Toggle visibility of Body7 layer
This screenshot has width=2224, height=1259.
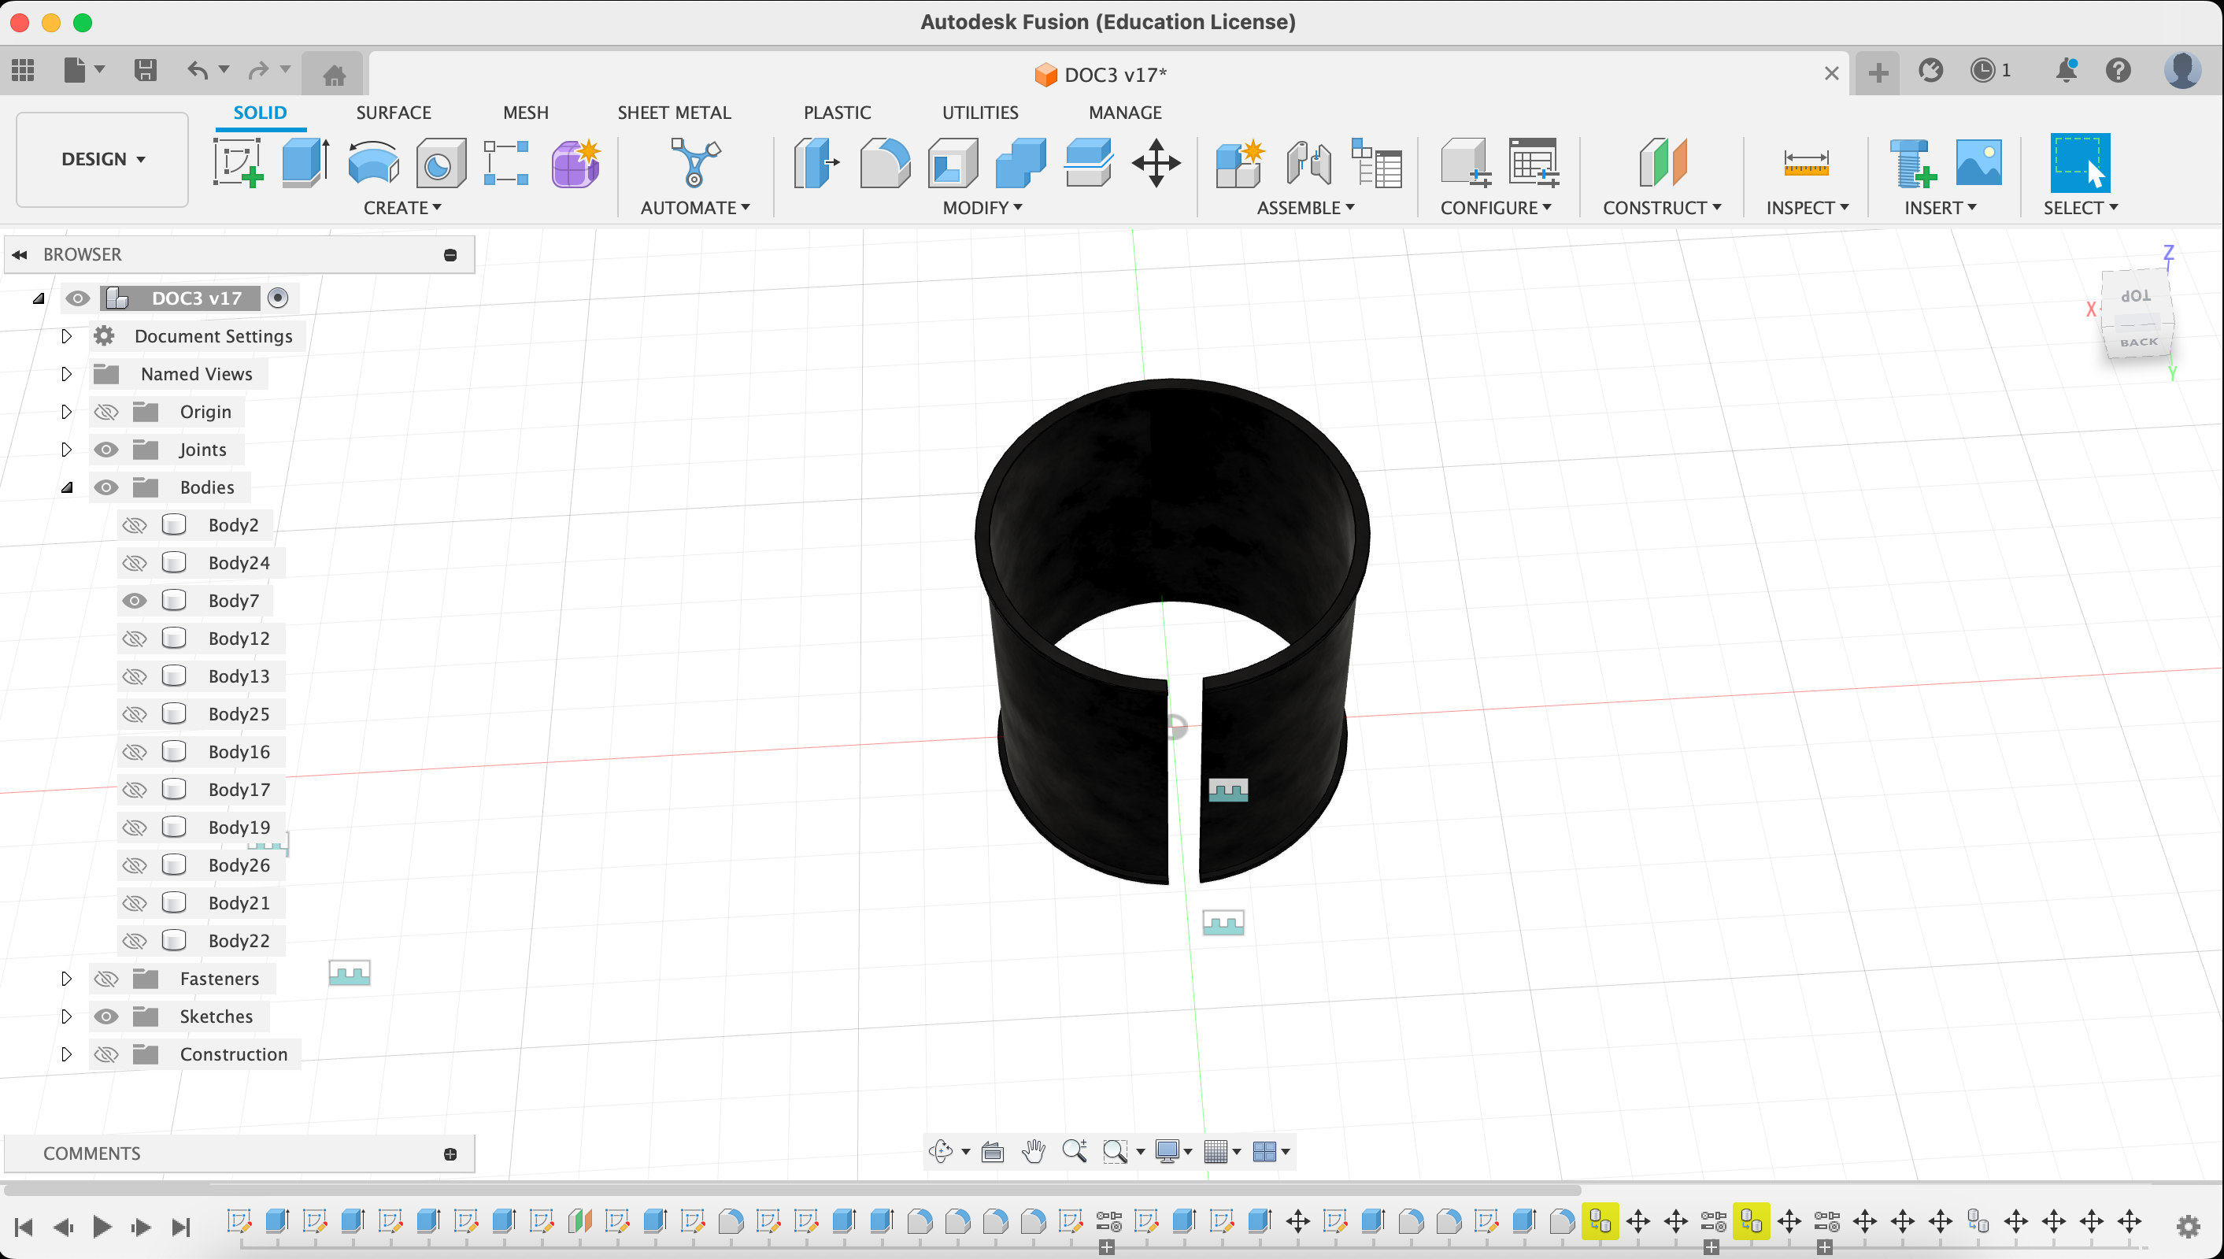click(136, 601)
